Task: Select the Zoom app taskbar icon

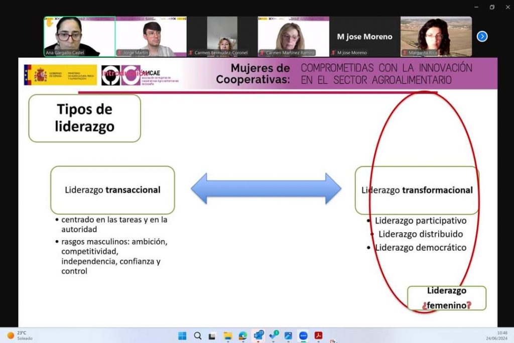Action: (x=303, y=335)
